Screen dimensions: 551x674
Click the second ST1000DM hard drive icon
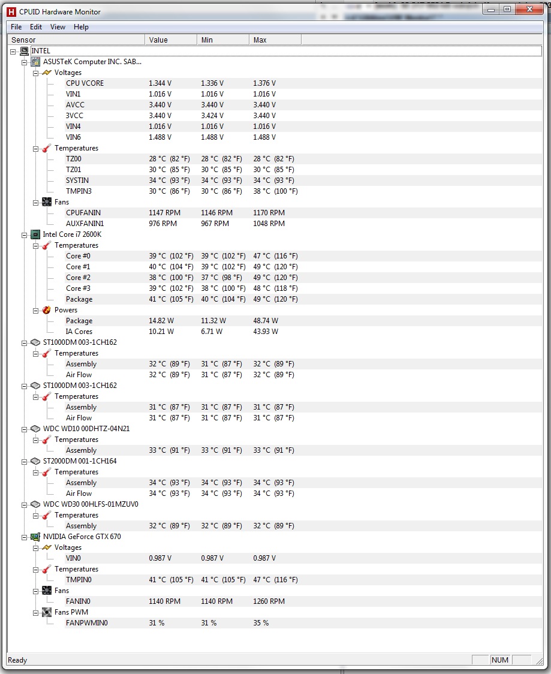click(35, 386)
